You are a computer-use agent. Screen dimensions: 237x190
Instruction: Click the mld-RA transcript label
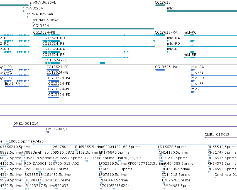(174, 38)
